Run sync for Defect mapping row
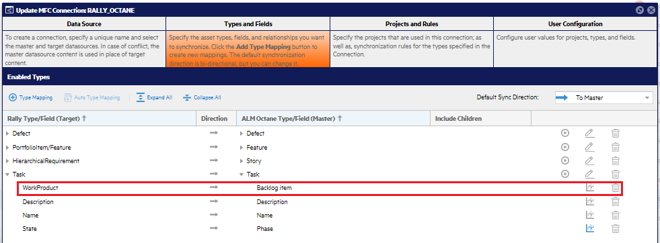Viewport: 660px width, 243px height. point(565,133)
